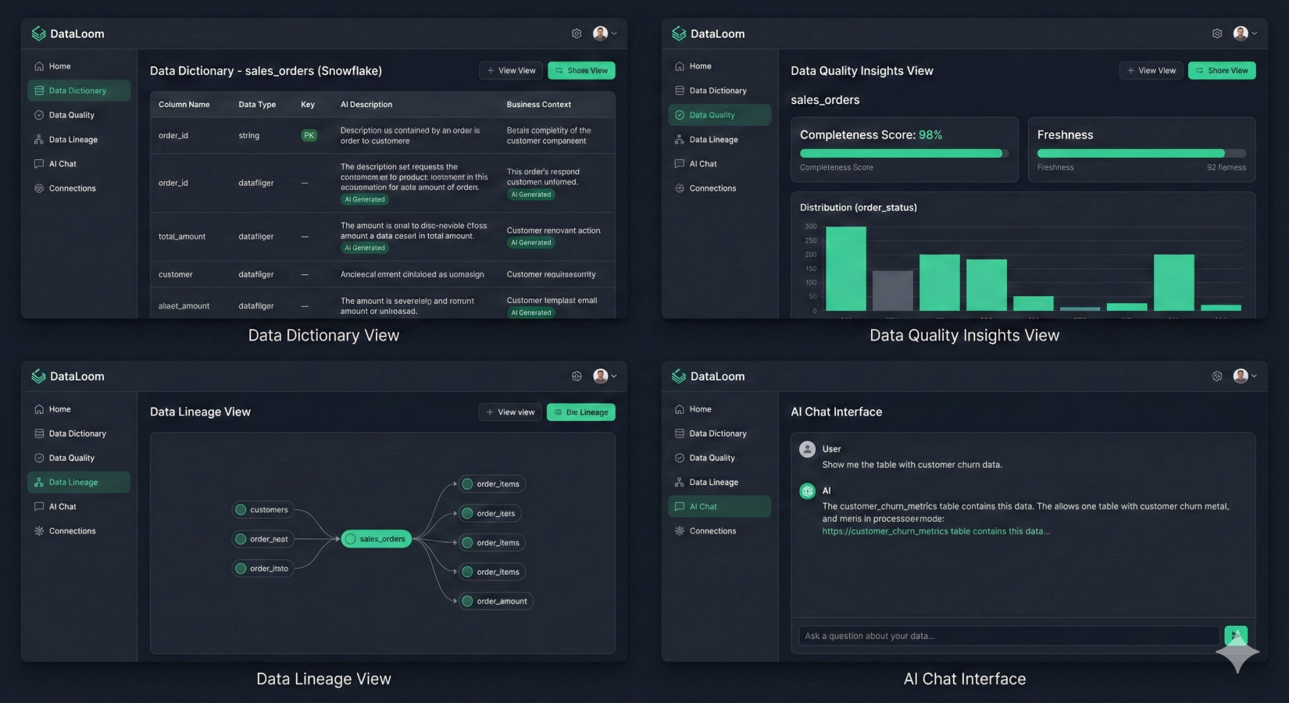Click the Home icon in the sidebar
This screenshot has height=703, width=1289.
coord(37,66)
